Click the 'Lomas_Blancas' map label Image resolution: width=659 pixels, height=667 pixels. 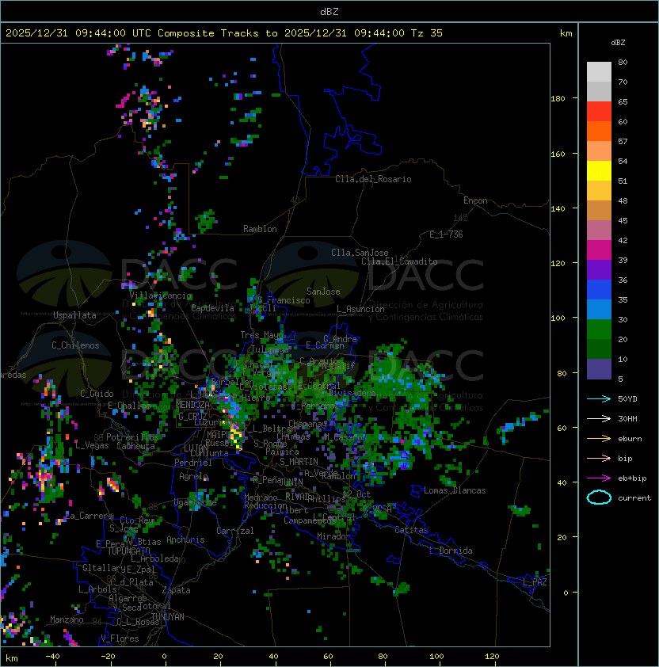[x=455, y=490]
